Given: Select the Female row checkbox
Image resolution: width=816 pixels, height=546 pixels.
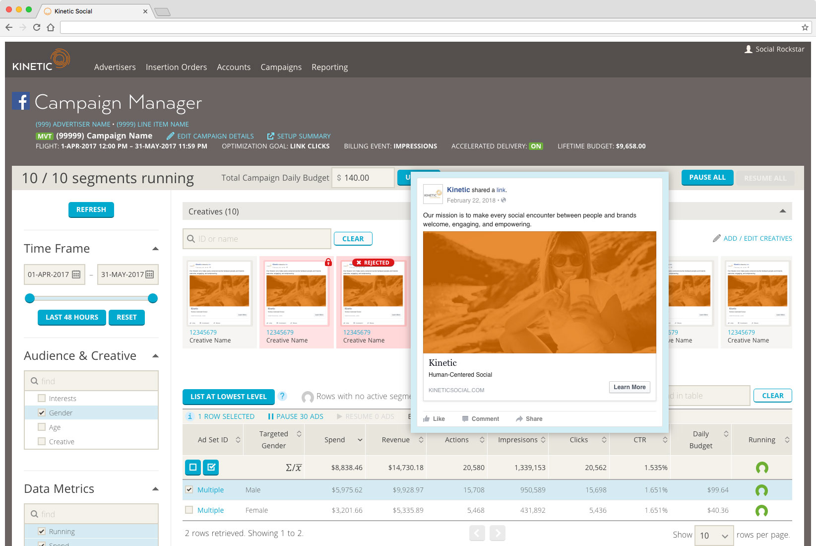Looking at the screenshot, I should coord(189,510).
